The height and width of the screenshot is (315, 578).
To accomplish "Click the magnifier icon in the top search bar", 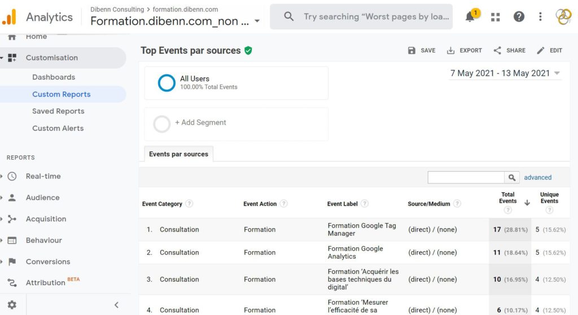I will click(289, 16).
